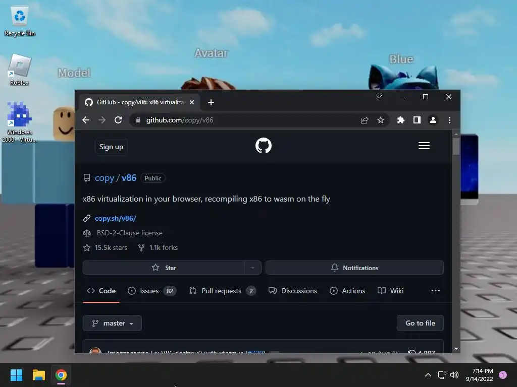Viewport: 517px width, 387px height.
Task: Click the Chrome taskbar icon
Action: [61, 375]
